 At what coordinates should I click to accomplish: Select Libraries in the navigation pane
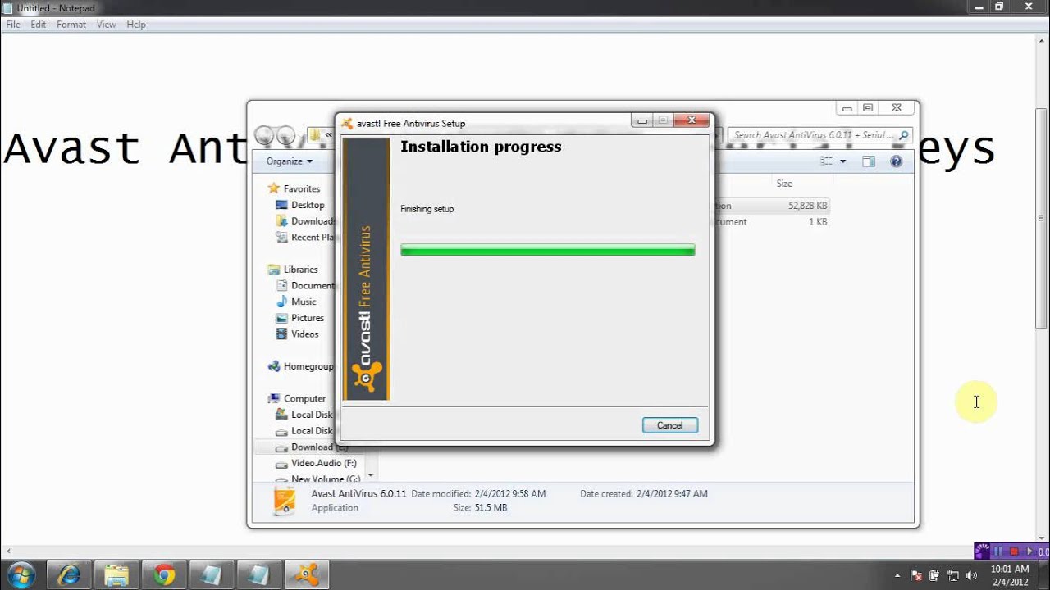[300, 270]
